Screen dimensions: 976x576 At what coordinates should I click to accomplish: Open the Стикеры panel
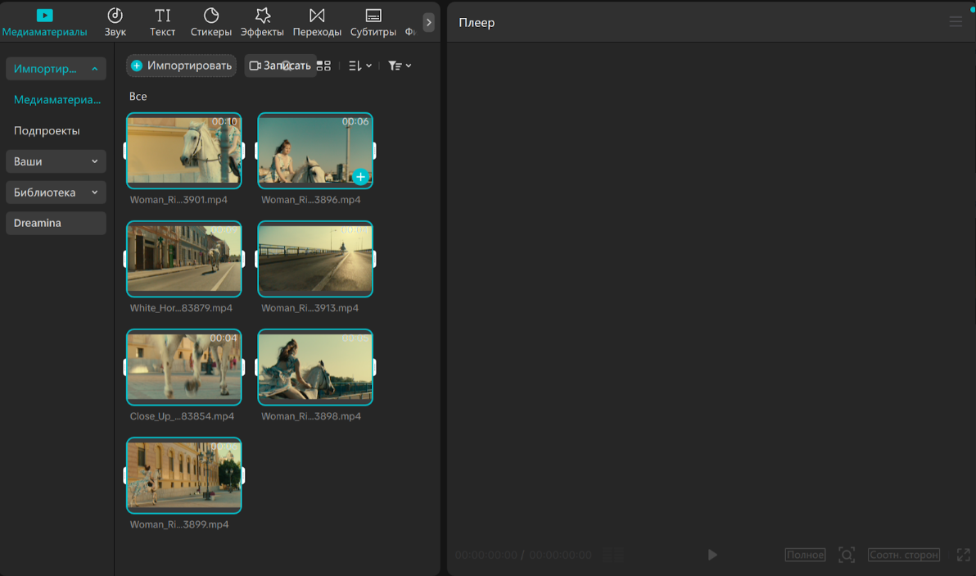(x=211, y=22)
